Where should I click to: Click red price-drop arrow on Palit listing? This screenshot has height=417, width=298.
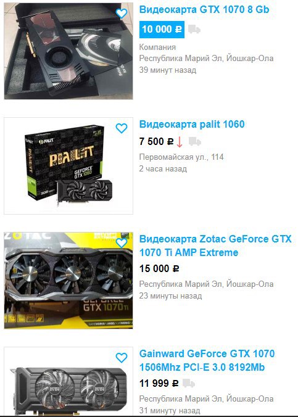tap(180, 142)
